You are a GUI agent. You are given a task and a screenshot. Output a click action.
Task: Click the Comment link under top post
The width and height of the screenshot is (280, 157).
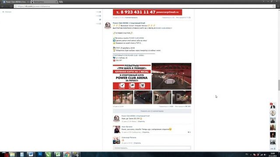click(x=131, y=17)
